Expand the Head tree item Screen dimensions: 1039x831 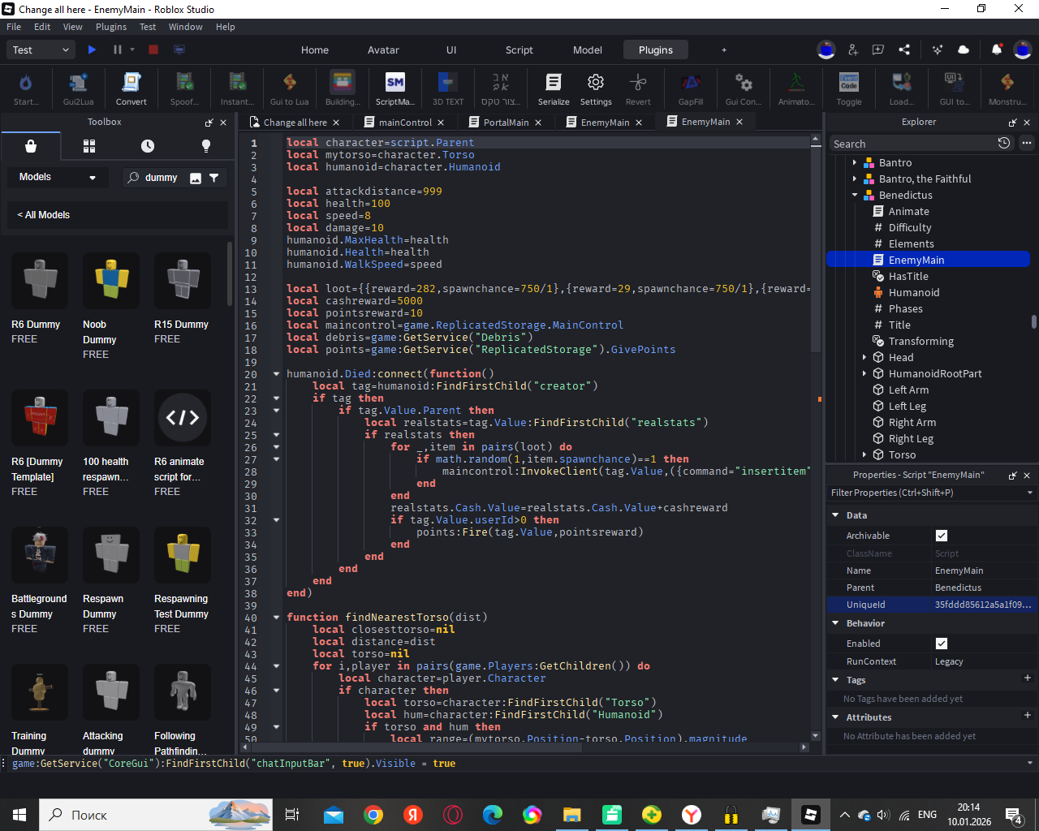pos(864,357)
